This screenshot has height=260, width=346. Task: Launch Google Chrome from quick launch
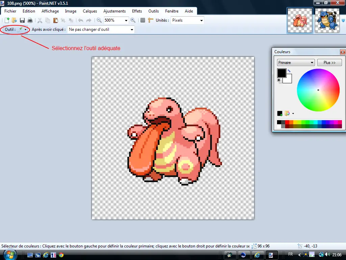click(x=61, y=255)
